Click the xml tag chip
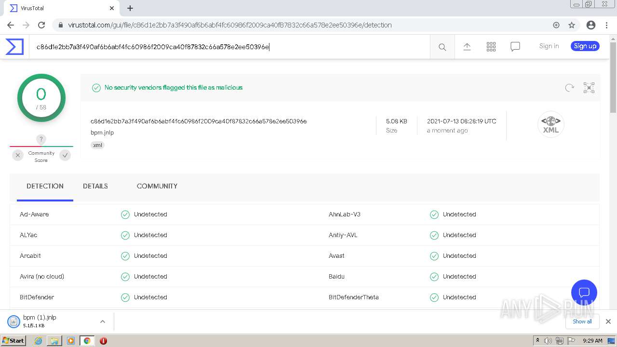 [98, 145]
